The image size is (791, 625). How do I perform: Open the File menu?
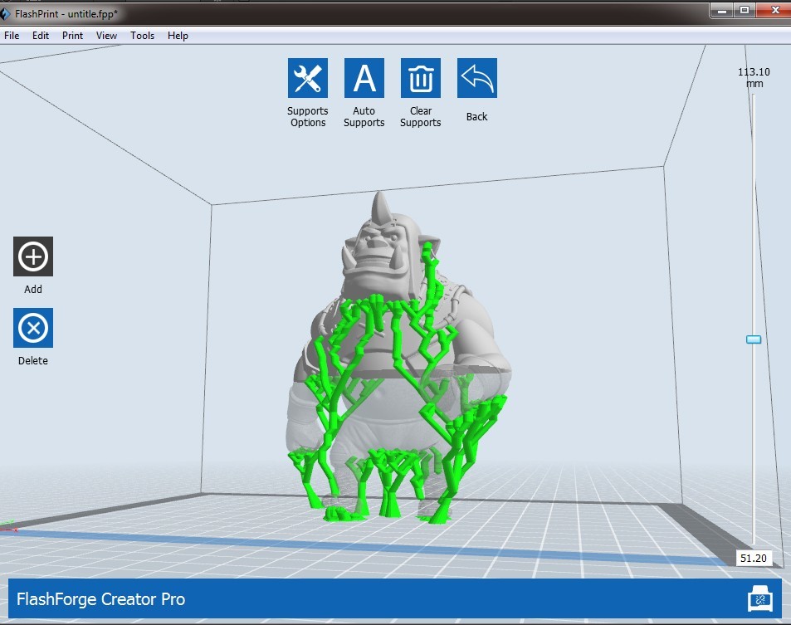[x=12, y=36]
